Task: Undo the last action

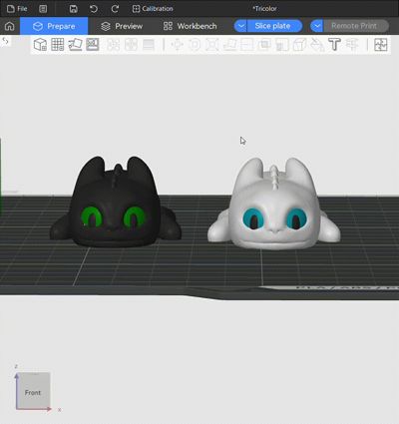Action: [x=94, y=9]
